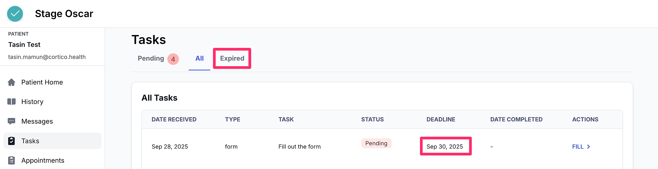Viewport: 658px width, 169px height.
Task: Click the Stage Oscar checkmark logo
Action: [x=15, y=14]
